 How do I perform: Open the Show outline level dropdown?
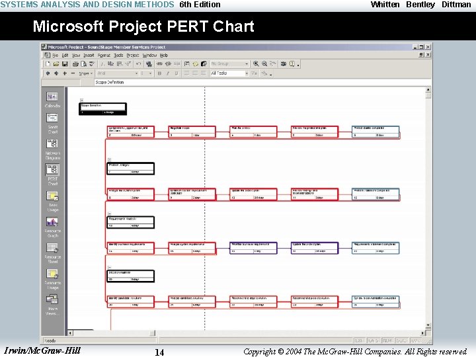[87, 73]
